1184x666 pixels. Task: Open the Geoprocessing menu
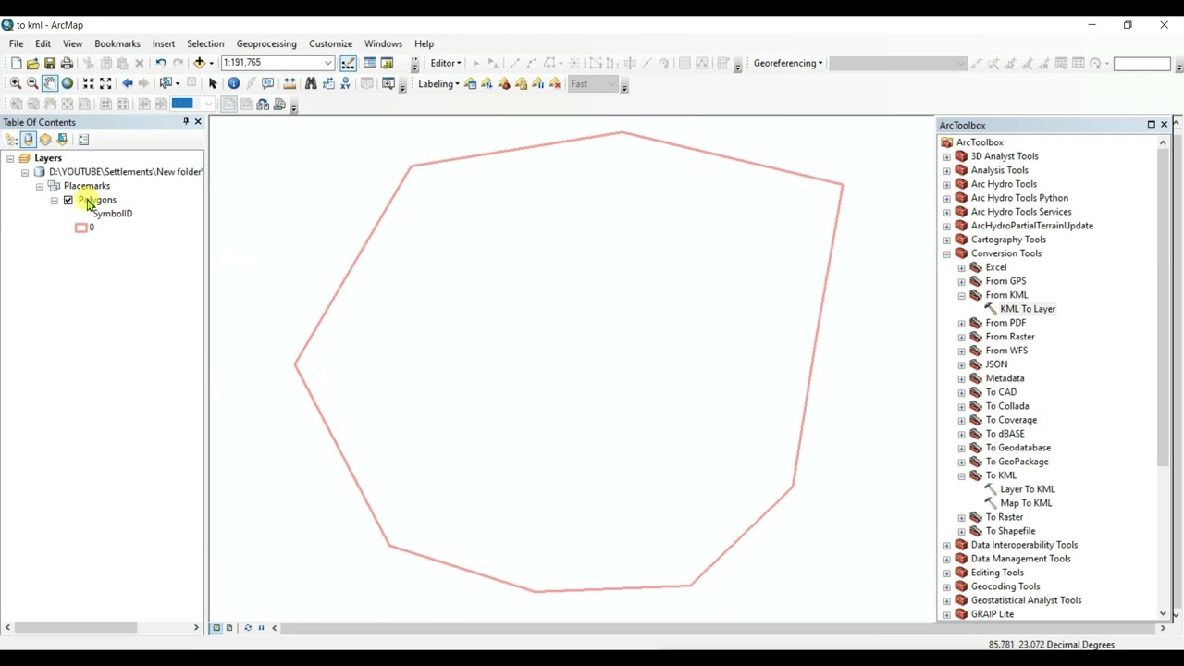[266, 43]
